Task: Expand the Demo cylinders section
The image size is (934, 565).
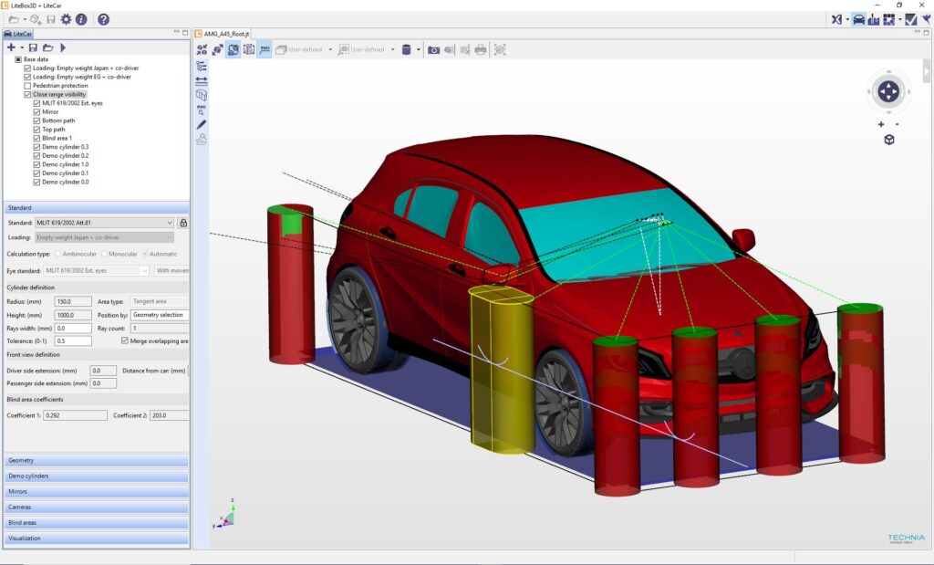Action: pos(97,476)
